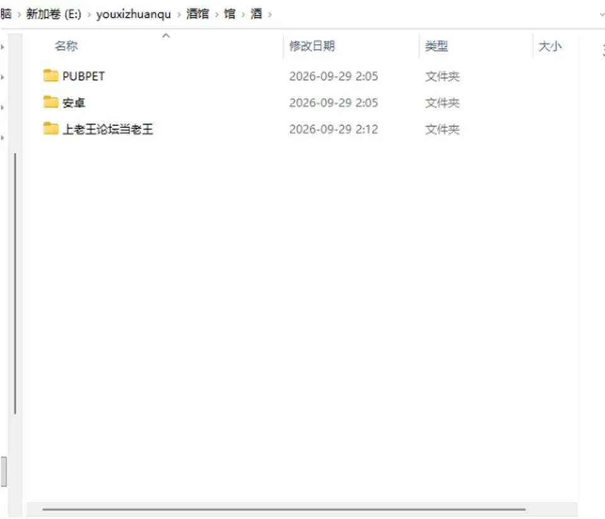This screenshot has width=605, height=519.
Task: Open the PUBPET folder icon
Action: click(x=50, y=76)
